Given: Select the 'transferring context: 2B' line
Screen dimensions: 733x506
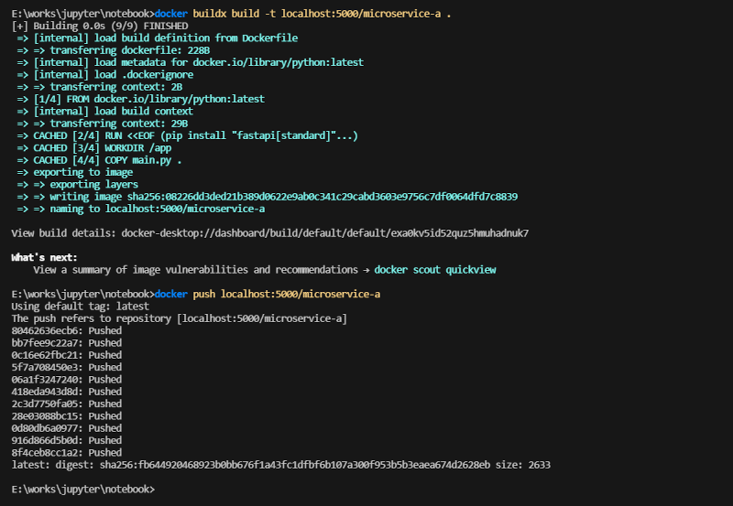Looking at the screenshot, I should [x=100, y=86].
